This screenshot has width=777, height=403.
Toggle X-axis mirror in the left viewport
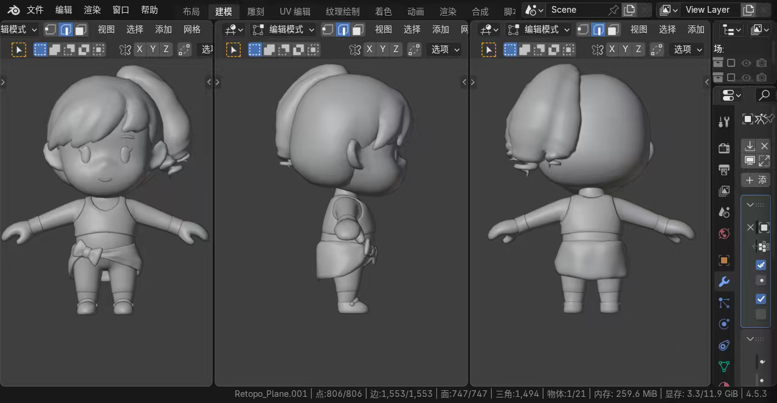(x=140, y=50)
